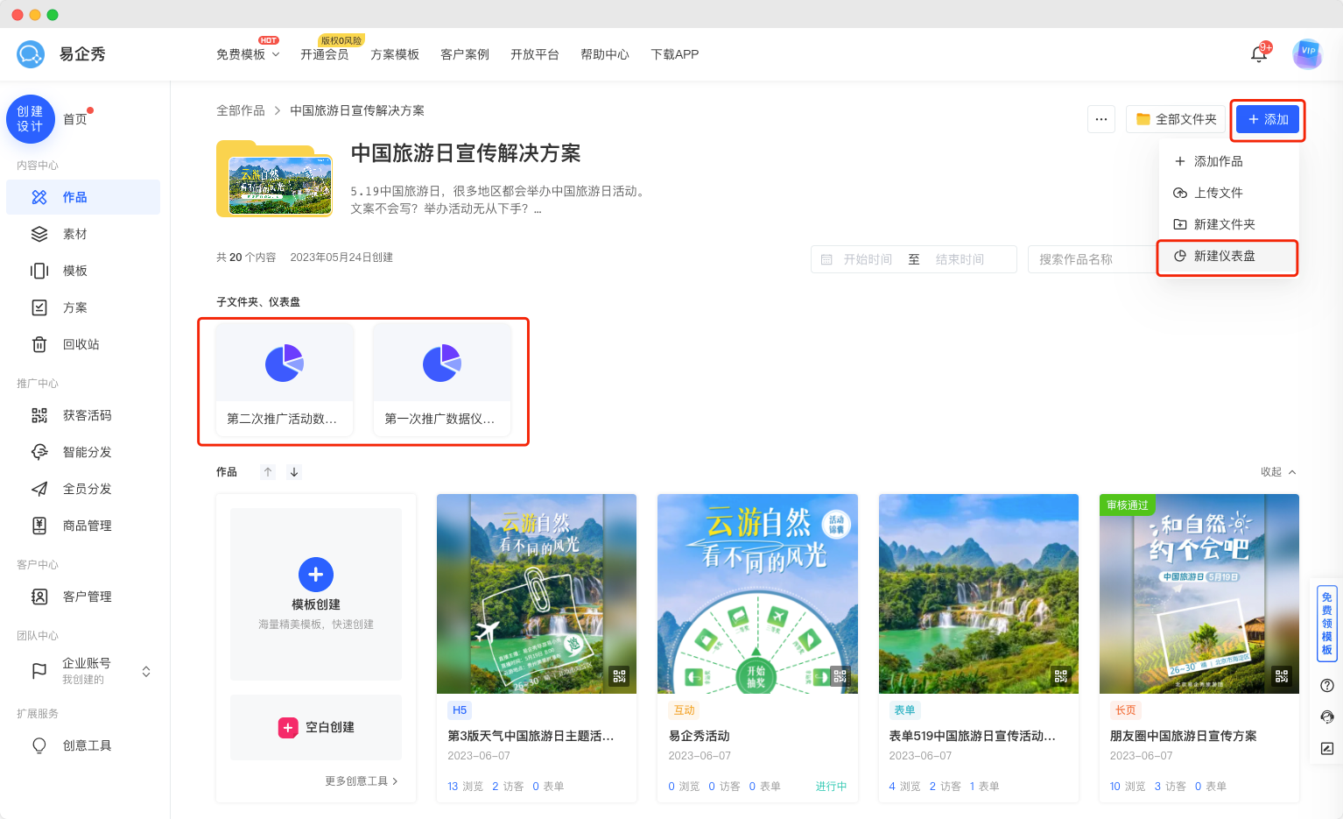Sort works in descending order arrow
This screenshot has height=819, width=1343.
(294, 472)
